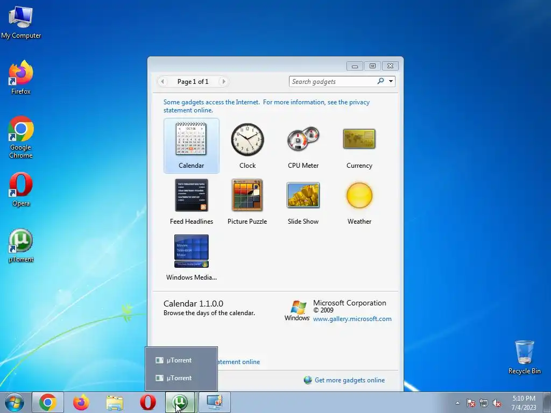Select second µTorrent window in list
The height and width of the screenshot is (413, 551).
(x=181, y=378)
